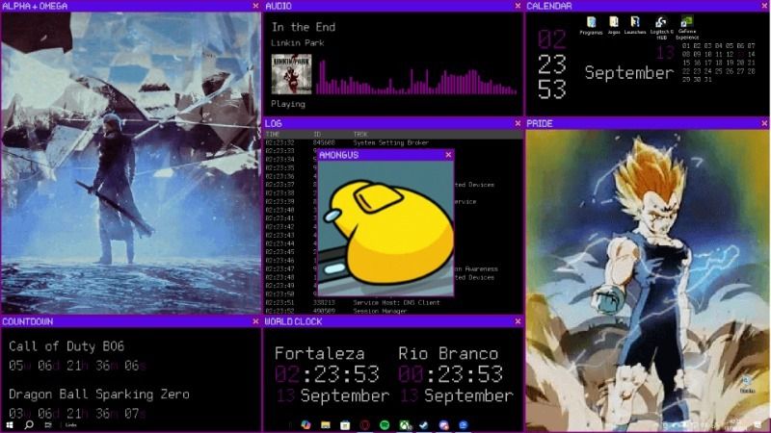This screenshot has width=771, height=433.
Task: Click the Rio Branco time 00:23:53
Action: 451,374
